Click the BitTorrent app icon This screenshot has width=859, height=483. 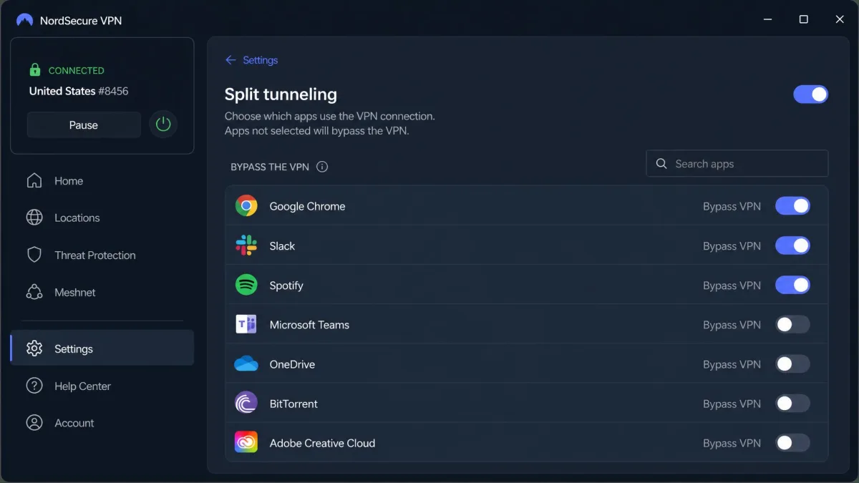point(246,404)
